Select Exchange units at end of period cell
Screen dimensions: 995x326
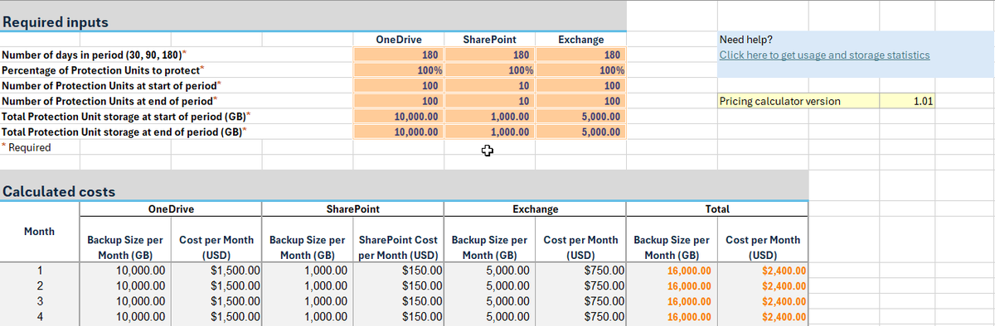click(x=580, y=101)
